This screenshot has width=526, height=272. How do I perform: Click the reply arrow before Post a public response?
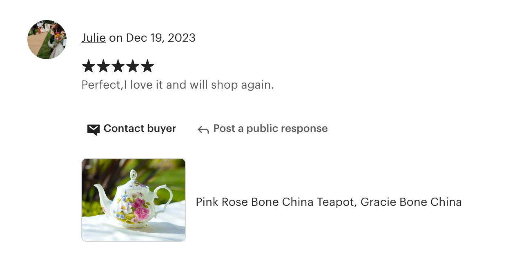(x=203, y=129)
